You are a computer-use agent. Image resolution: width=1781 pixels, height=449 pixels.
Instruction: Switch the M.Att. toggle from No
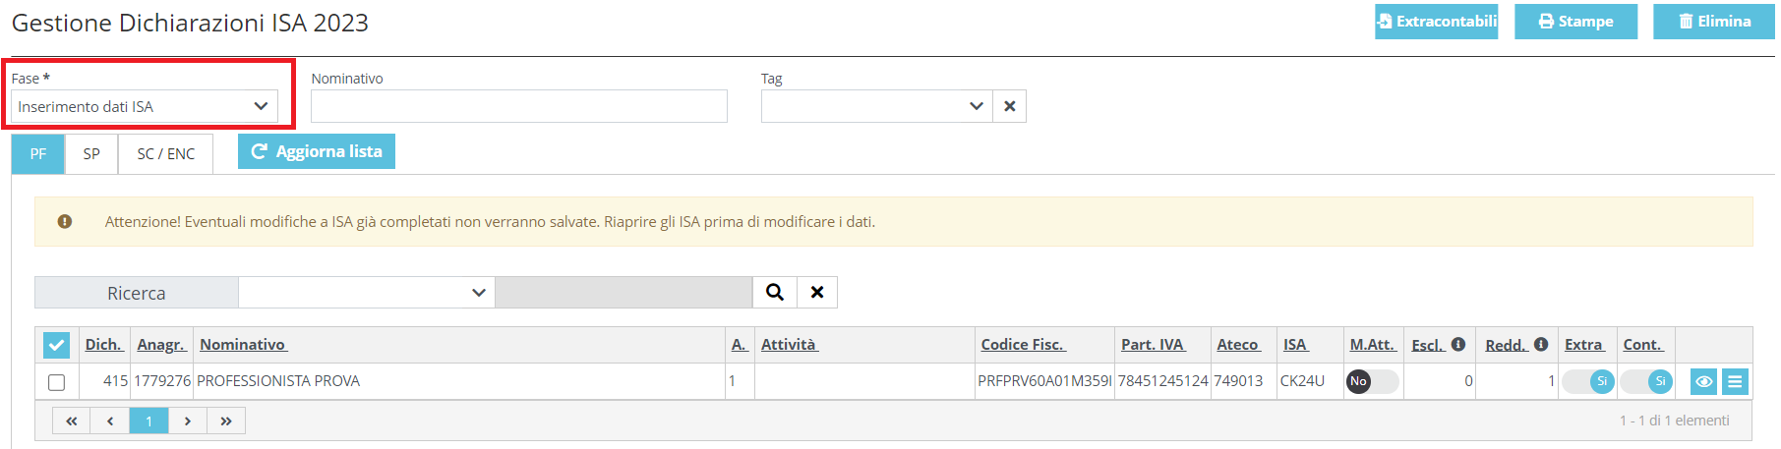tap(1372, 381)
